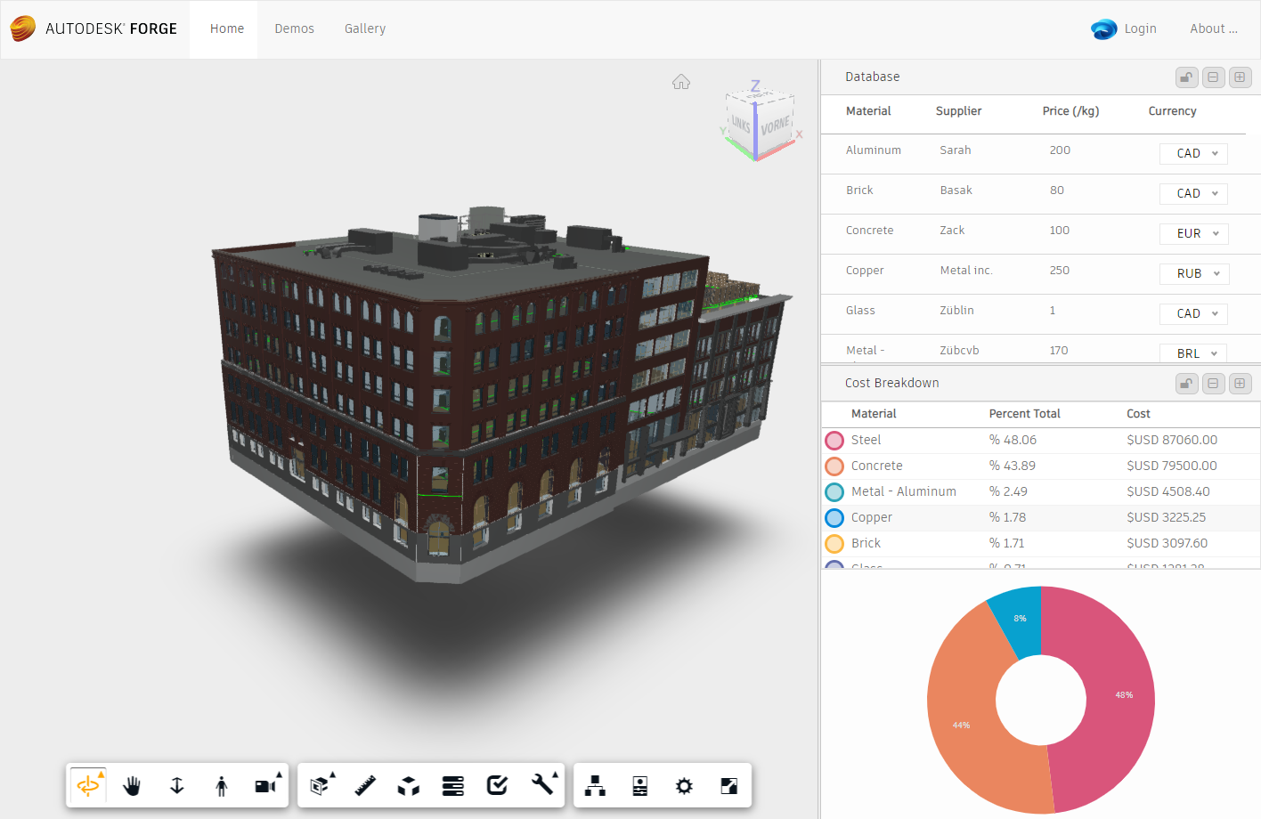Change Concrete currency from EUR dropdown
This screenshot has width=1261, height=819.
(1193, 233)
